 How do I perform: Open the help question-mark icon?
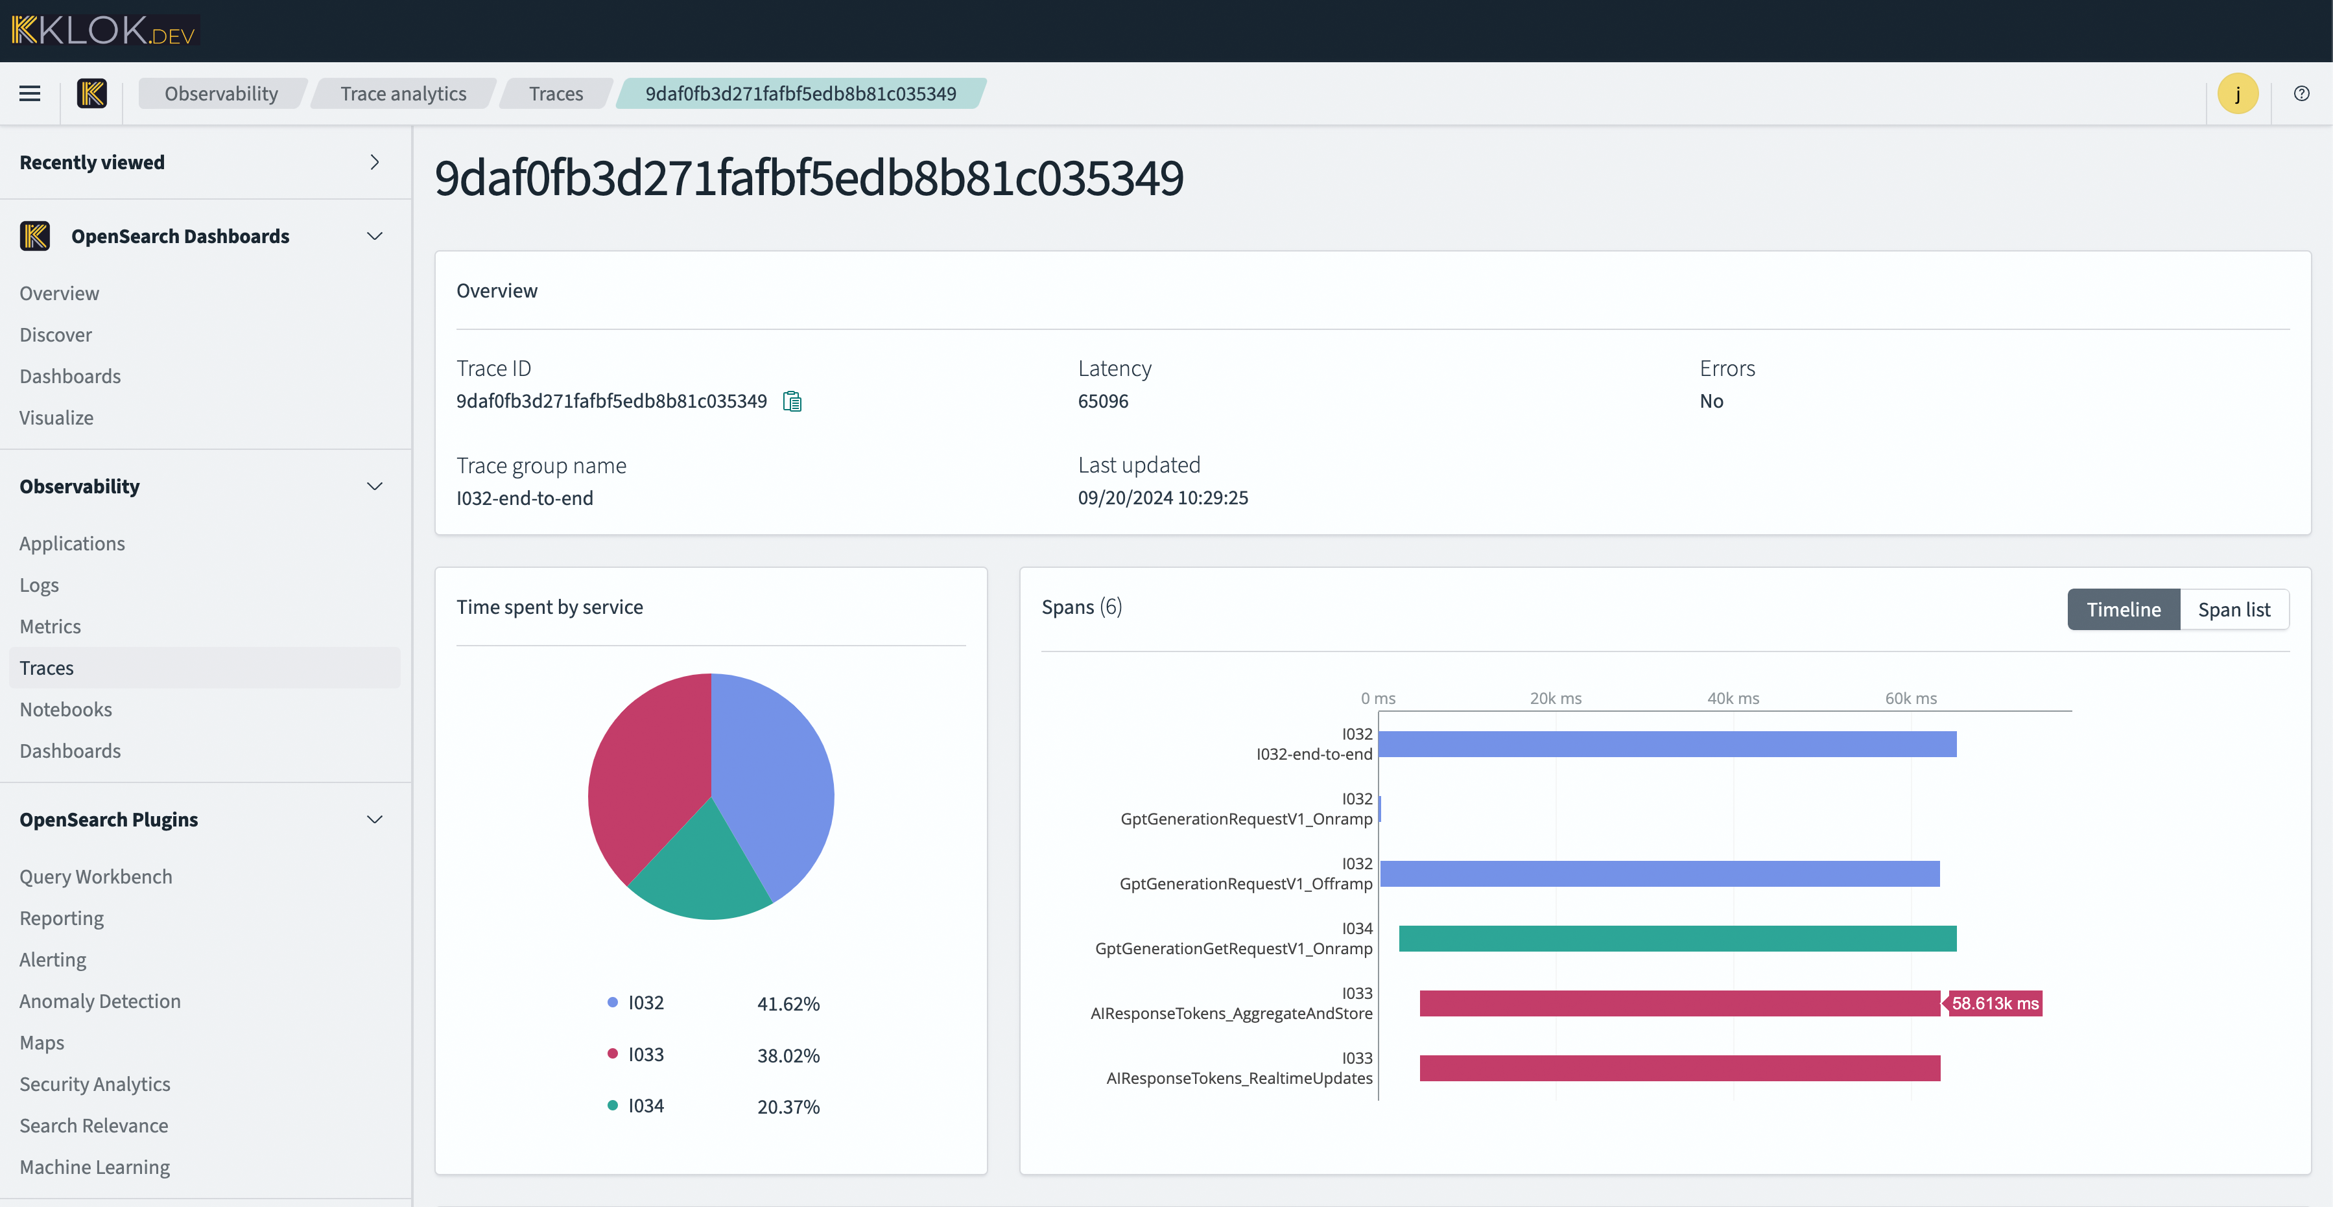pos(2301,93)
